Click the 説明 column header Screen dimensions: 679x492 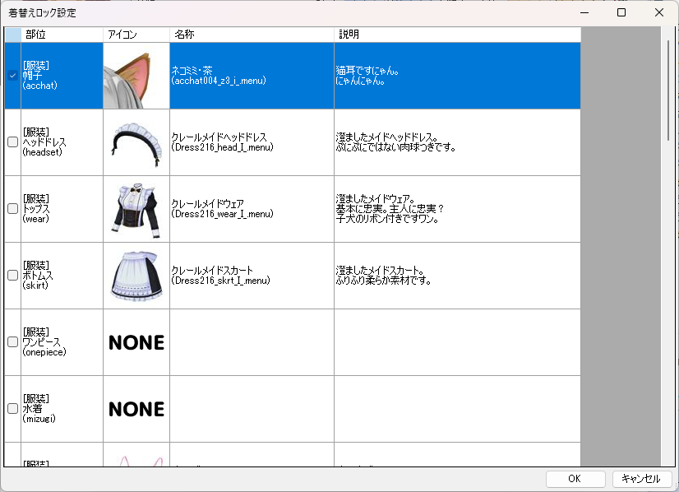click(x=456, y=35)
